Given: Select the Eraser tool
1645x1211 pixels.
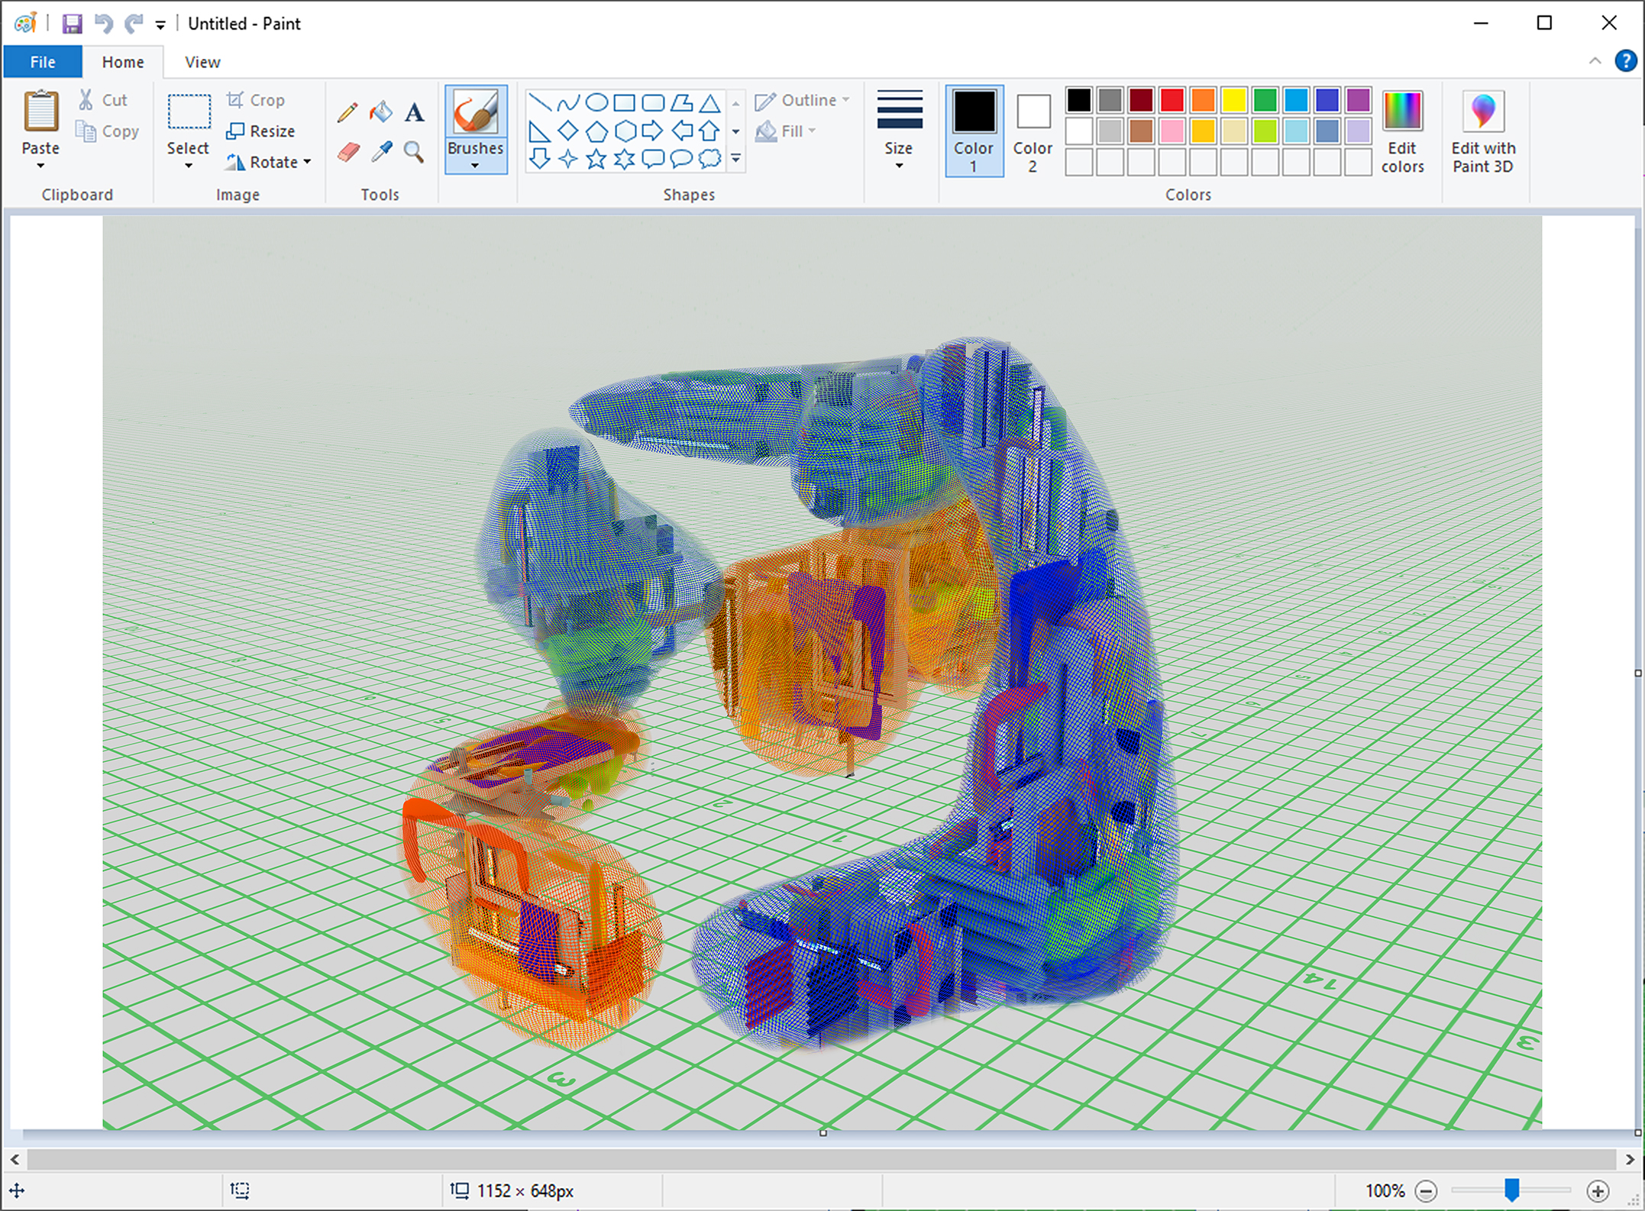Looking at the screenshot, I should (x=348, y=152).
